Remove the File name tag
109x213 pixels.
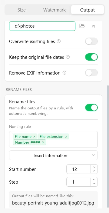(34, 137)
